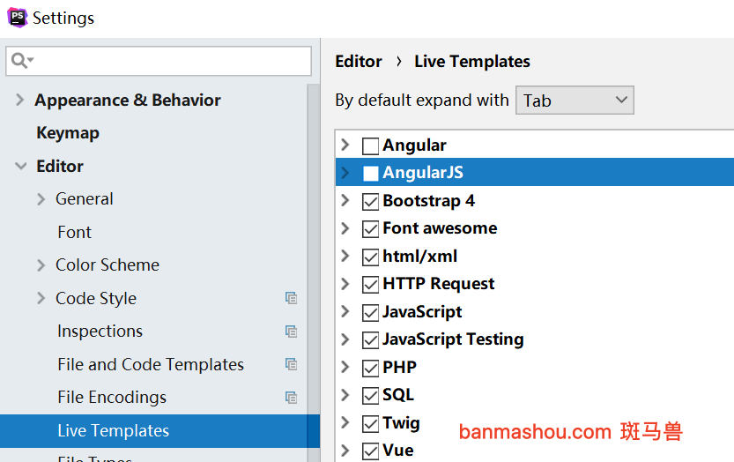Image resolution: width=734 pixels, height=462 pixels.
Task: Expand the Color Scheme node
Action: pos(41,265)
